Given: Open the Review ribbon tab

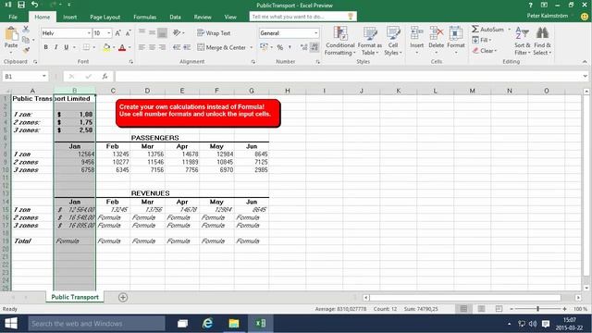Looking at the screenshot, I should point(203,17).
